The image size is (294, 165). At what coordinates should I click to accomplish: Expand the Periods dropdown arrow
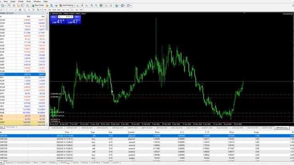point(124,5)
